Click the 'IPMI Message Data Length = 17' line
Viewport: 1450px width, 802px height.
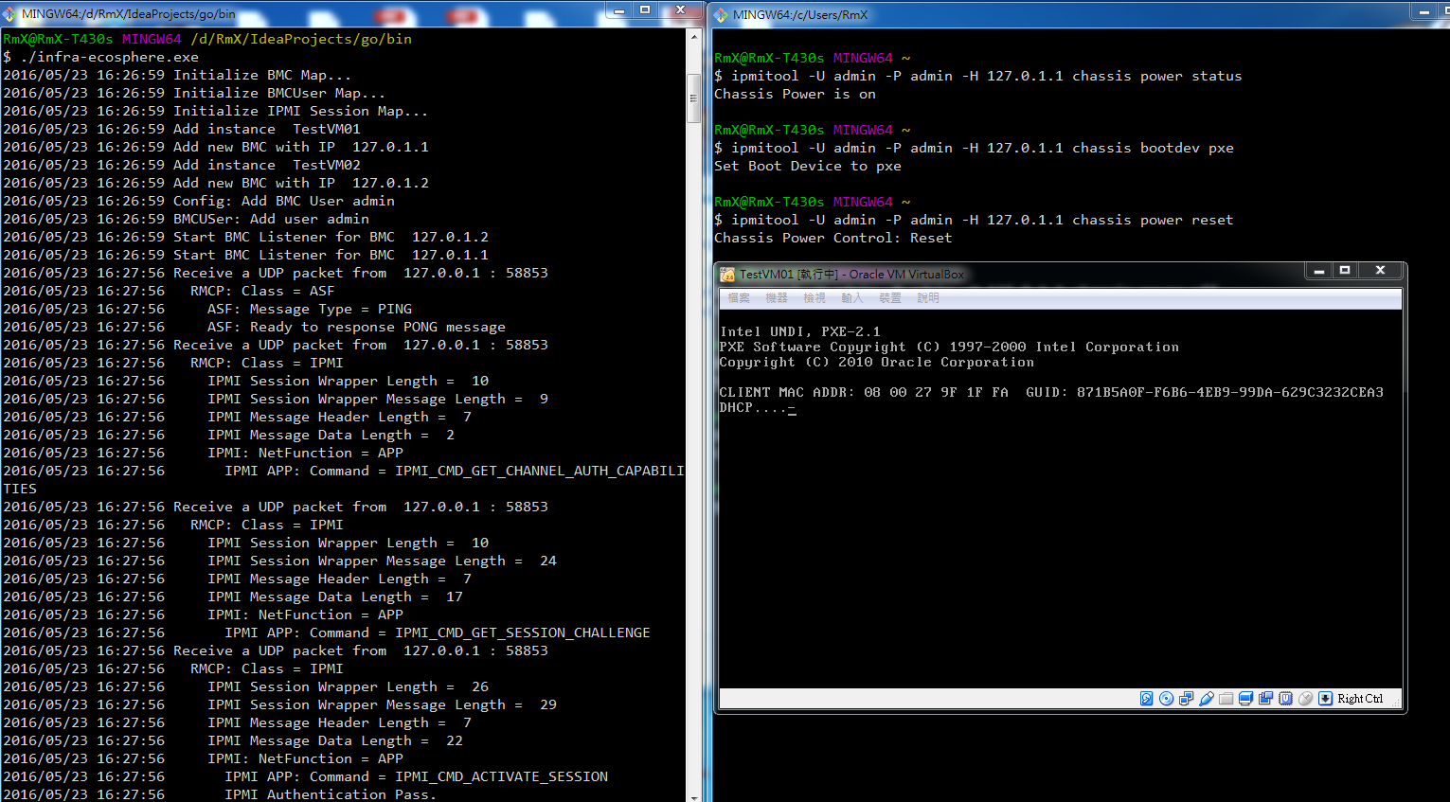click(x=233, y=597)
